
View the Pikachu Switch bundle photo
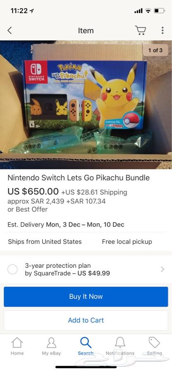click(x=86, y=105)
